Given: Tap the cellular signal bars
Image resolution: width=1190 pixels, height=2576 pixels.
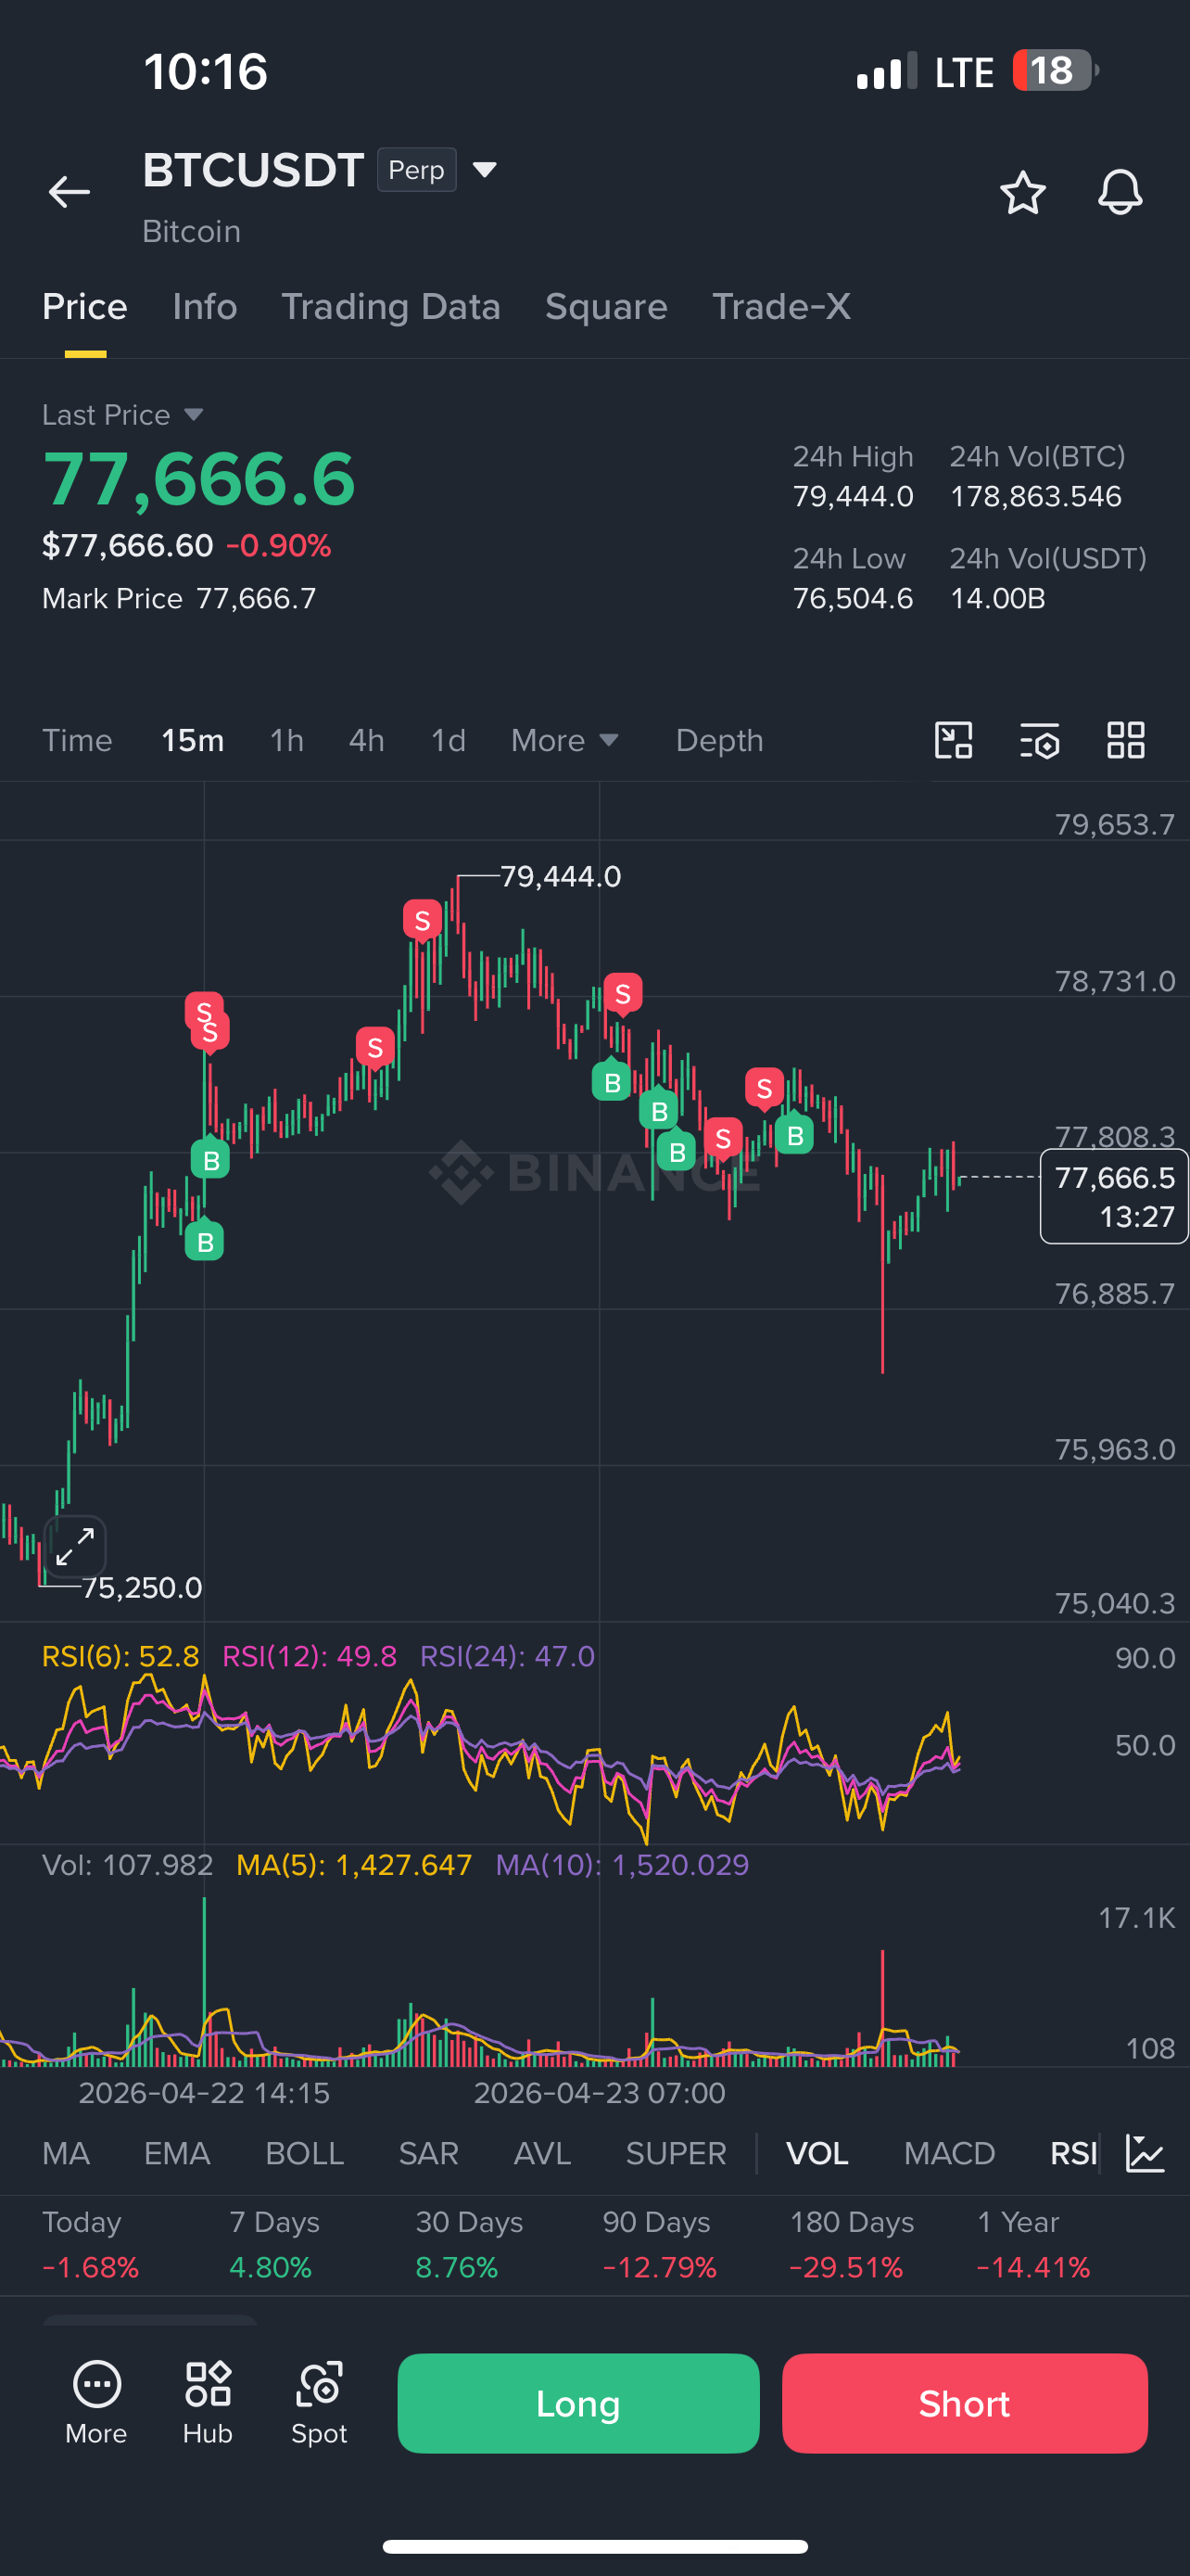Looking at the screenshot, I should [x=886, y=71].
